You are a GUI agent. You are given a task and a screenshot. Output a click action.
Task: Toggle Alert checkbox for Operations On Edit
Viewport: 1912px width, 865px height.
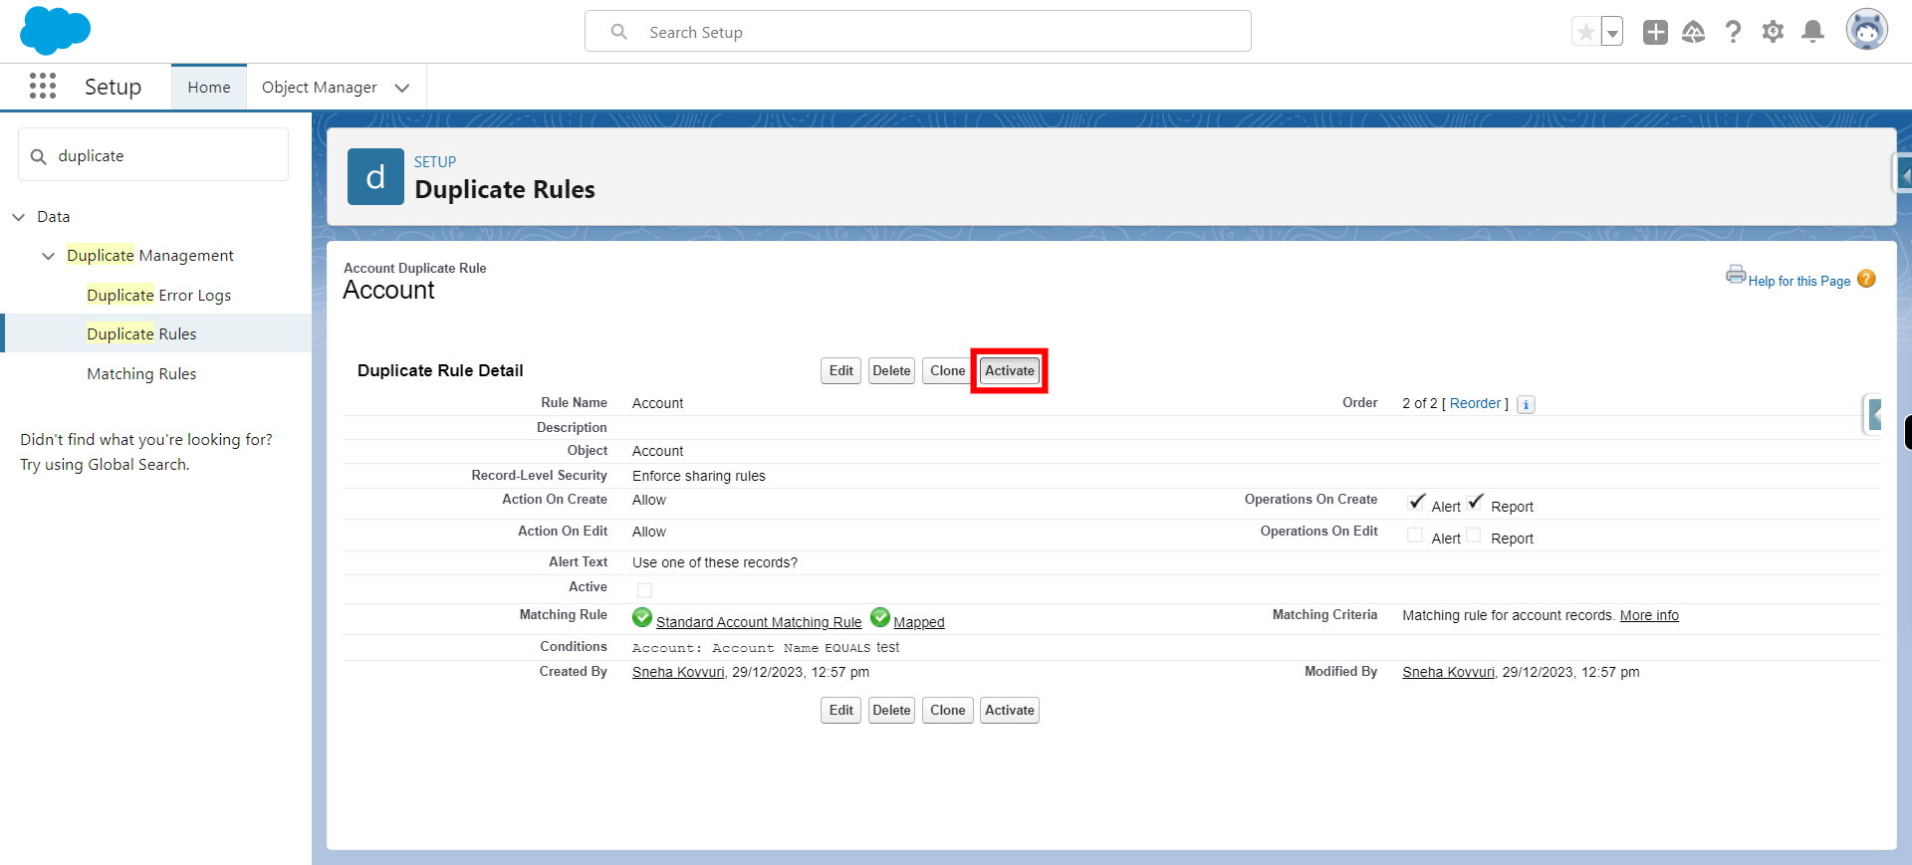pyautogui.click(x=1415, y=535)
